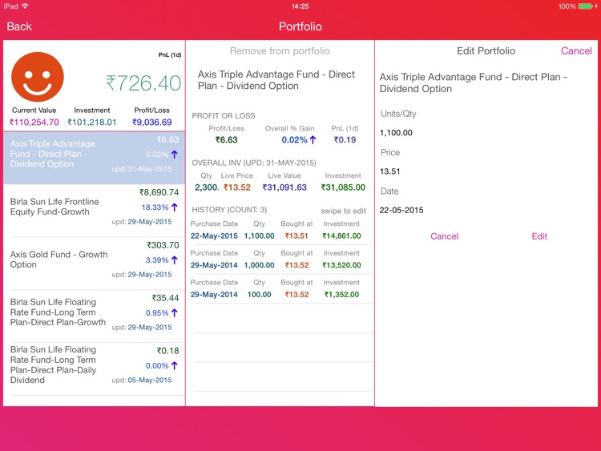Tap Profit/Loss value ₹6.63 in detail pane
Viewport: 601px width, 451px height.
tap(226, 140)
